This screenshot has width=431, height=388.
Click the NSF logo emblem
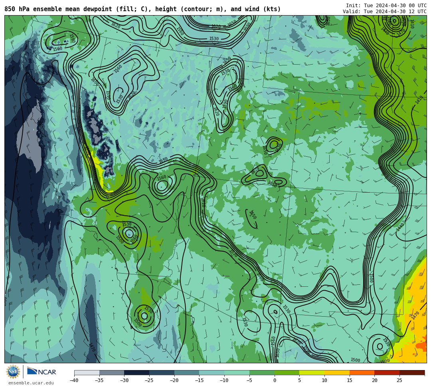click(13, 372)
